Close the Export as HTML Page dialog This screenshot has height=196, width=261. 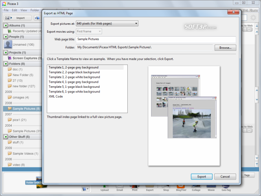pos(233,12)
